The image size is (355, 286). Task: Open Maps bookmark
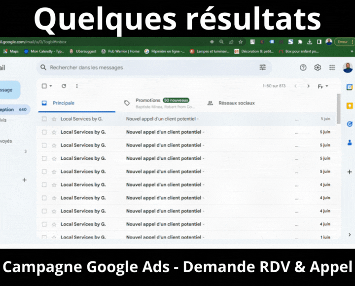[11, 51]
